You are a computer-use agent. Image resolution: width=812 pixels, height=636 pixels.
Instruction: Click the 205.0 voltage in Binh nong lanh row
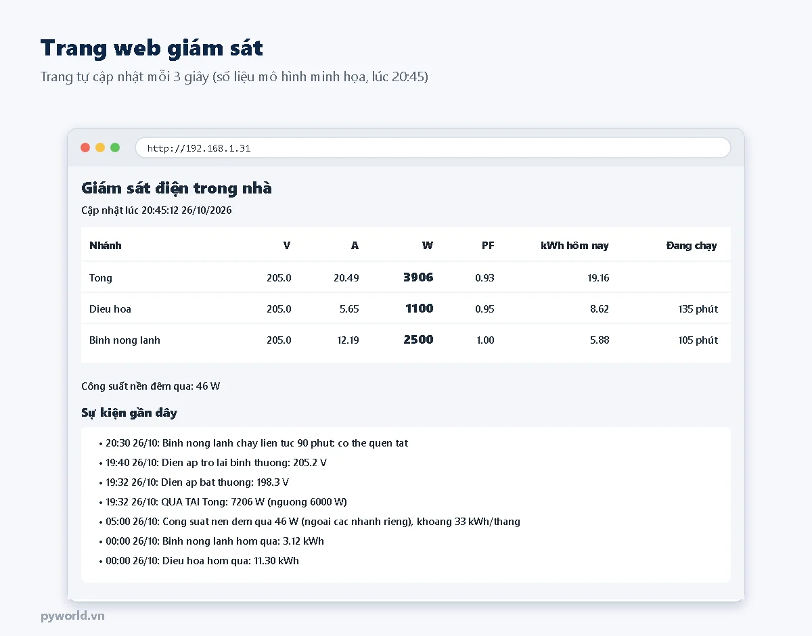(x=279, y=340)
